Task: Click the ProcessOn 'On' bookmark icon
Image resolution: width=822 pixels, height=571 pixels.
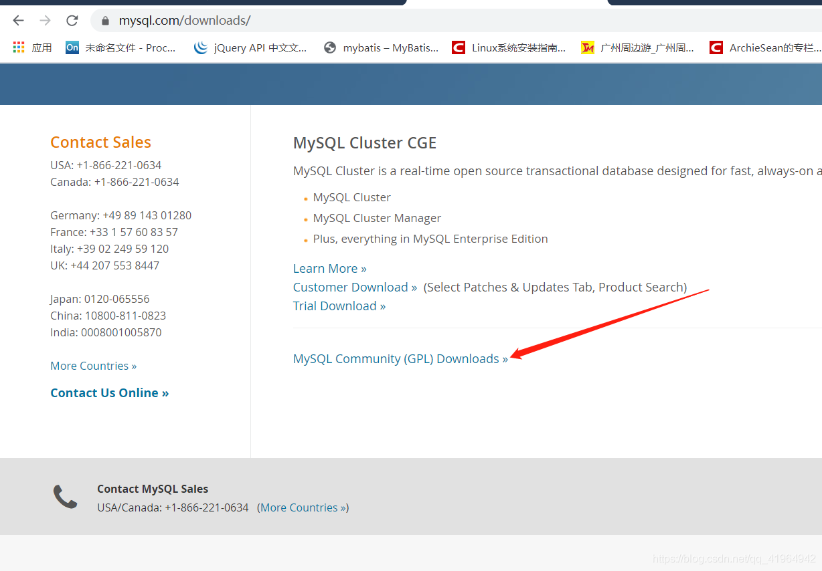Action: pos(72,47)
